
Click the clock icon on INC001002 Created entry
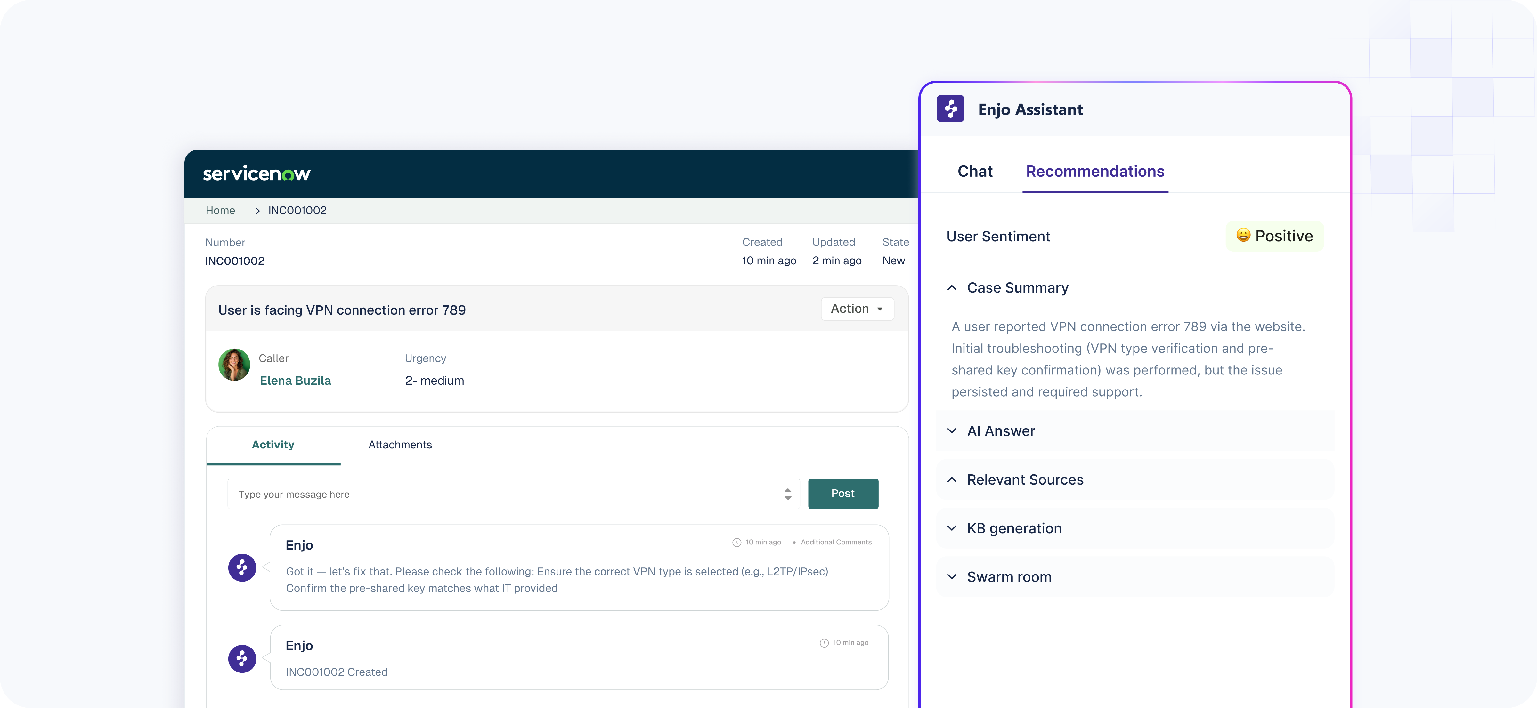[x=824, y=643]
